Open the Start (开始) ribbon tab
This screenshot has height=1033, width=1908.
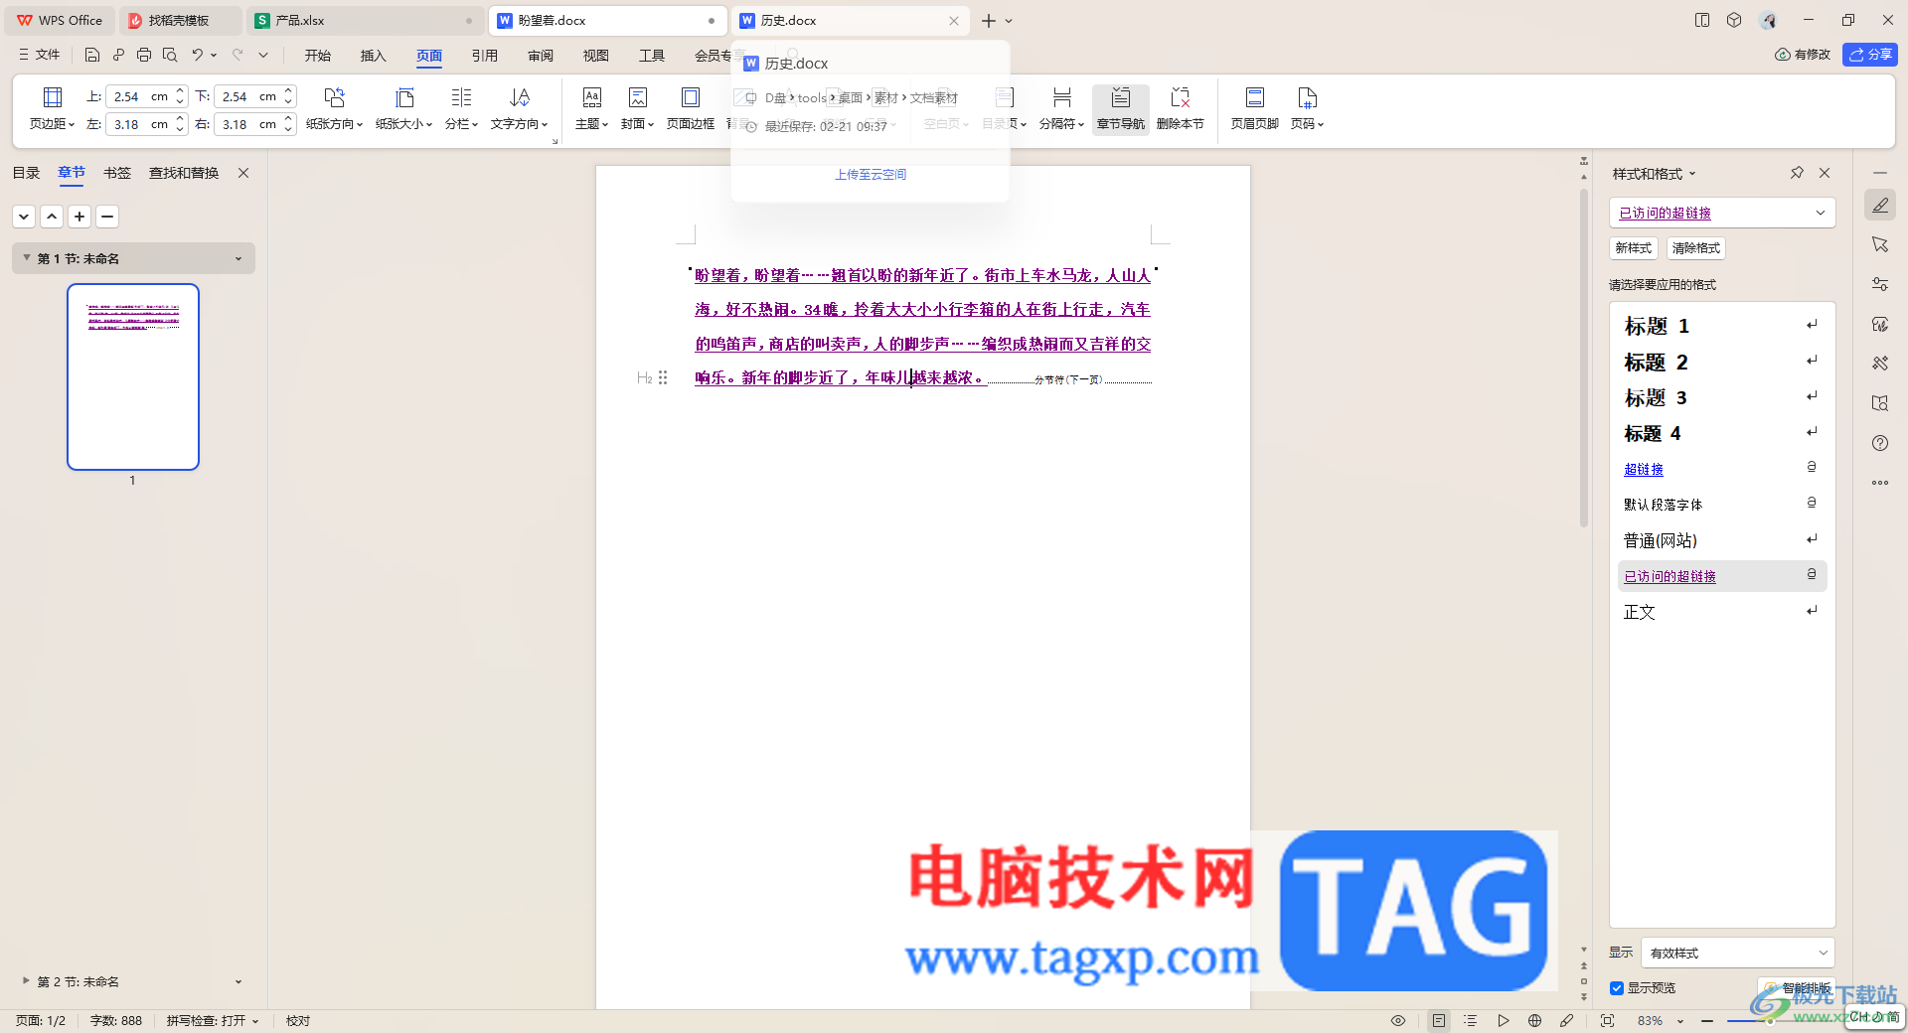point(318,56)
